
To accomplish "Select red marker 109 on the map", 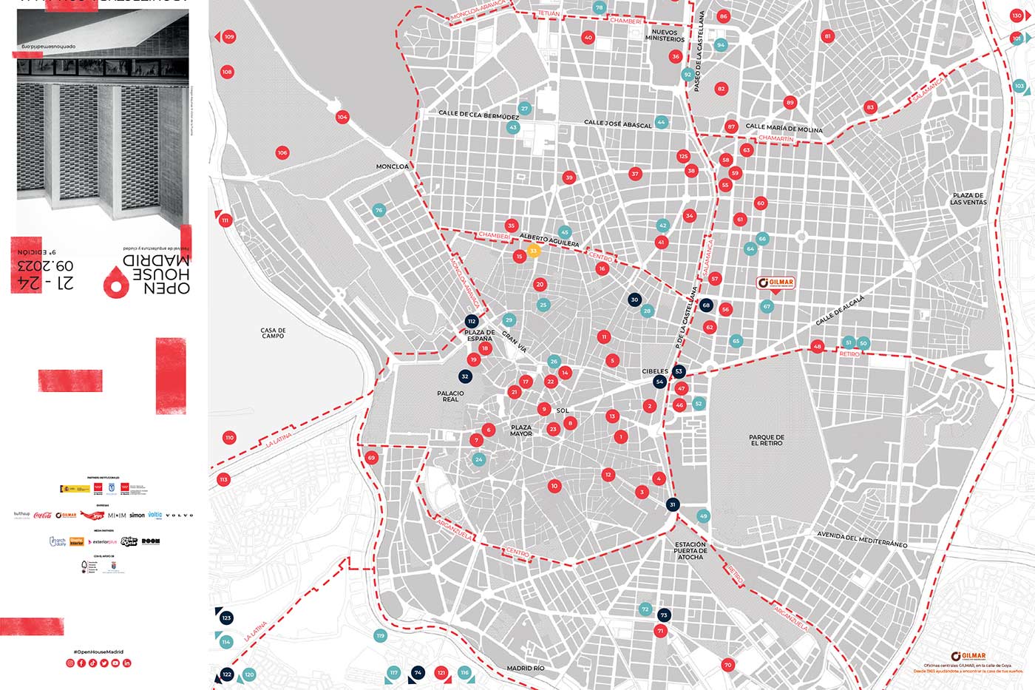I will click(x=229, y=36).
